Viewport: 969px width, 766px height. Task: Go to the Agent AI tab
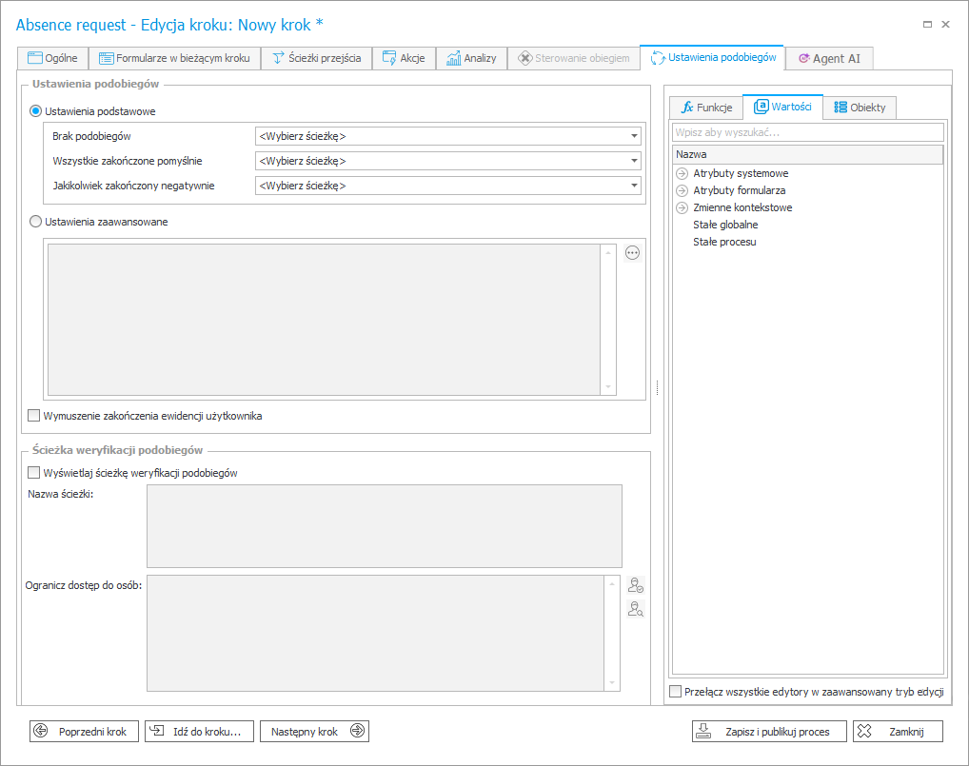tap(829, 58)
